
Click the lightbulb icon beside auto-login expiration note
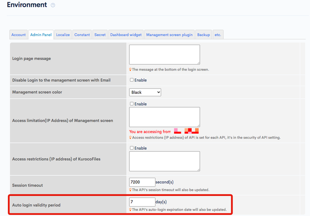click(x=130, y=210)
